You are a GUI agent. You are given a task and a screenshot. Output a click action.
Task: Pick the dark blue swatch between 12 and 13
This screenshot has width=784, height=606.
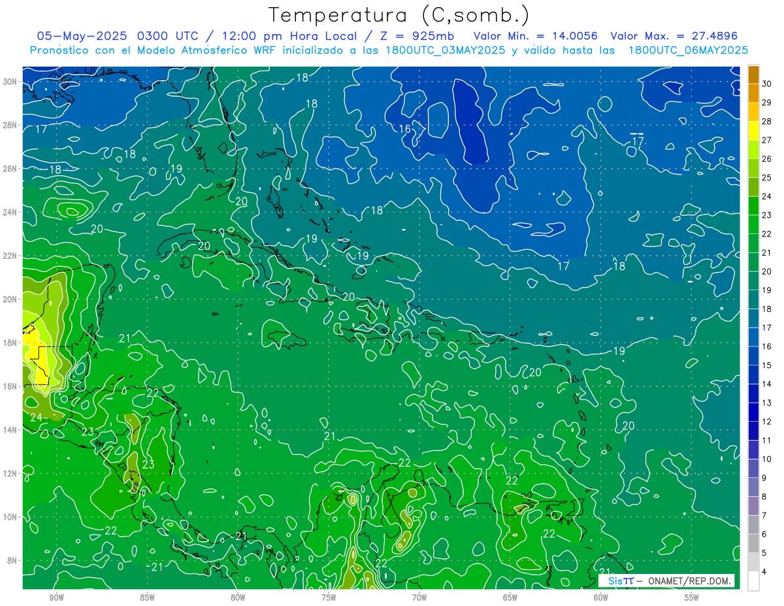pyautogui.click(x=753, y=412)
